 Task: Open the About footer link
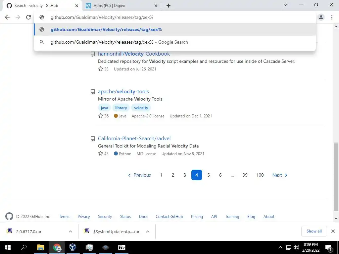click(x=269, y=216)
